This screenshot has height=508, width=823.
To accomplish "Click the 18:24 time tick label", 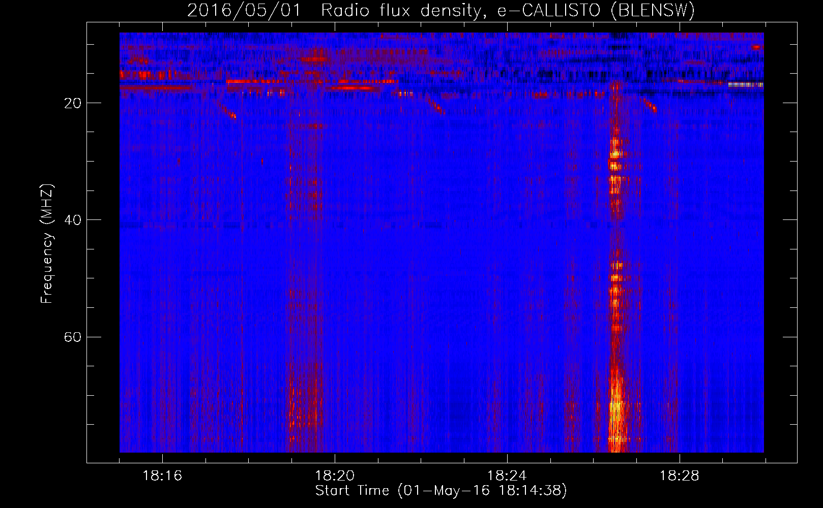I will click(x=507, y=475).
